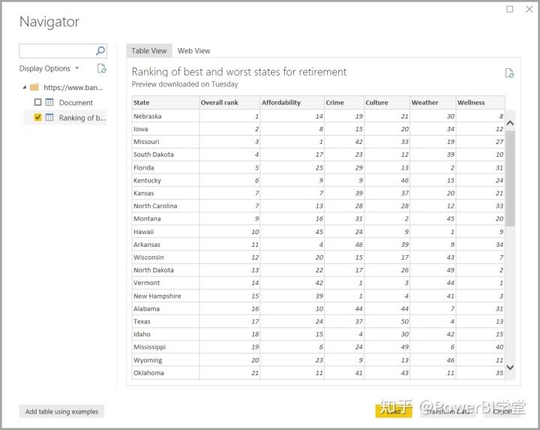
Task: Close the Navigator dialog
Action: coord(529,9)
